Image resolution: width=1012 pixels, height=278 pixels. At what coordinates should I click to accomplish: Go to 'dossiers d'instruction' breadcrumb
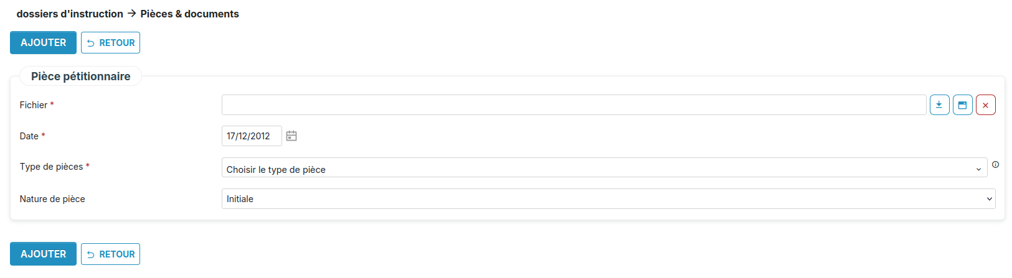[x=70, y=14]
